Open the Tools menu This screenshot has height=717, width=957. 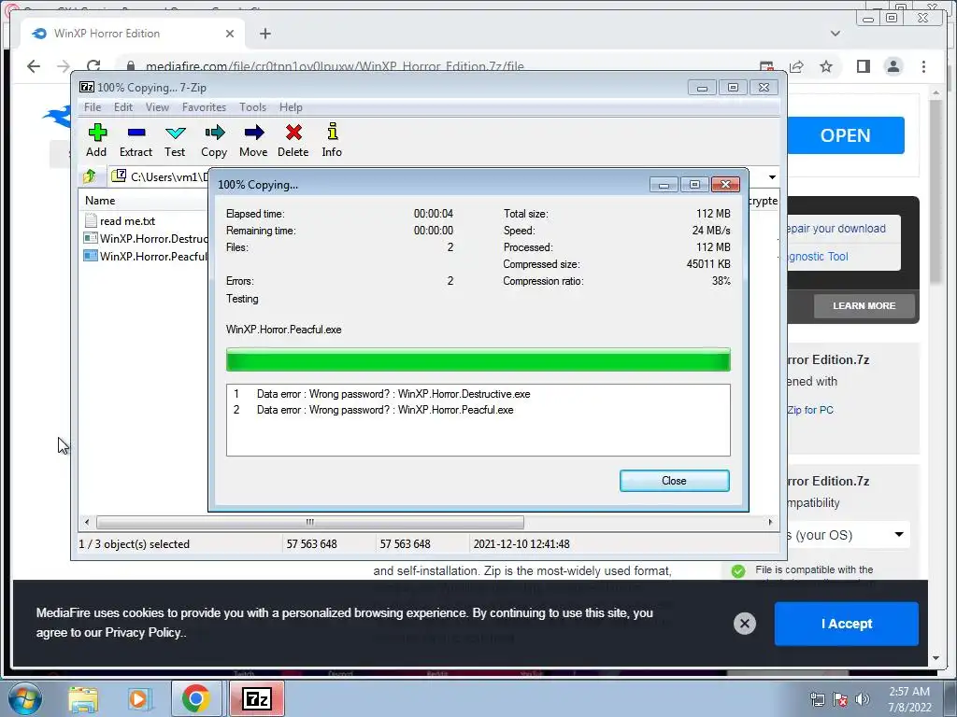(x=252, y=107)
